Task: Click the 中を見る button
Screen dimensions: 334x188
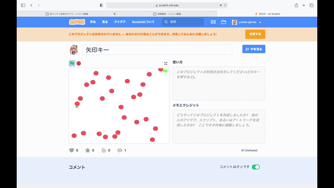Action: pos(254,49)
